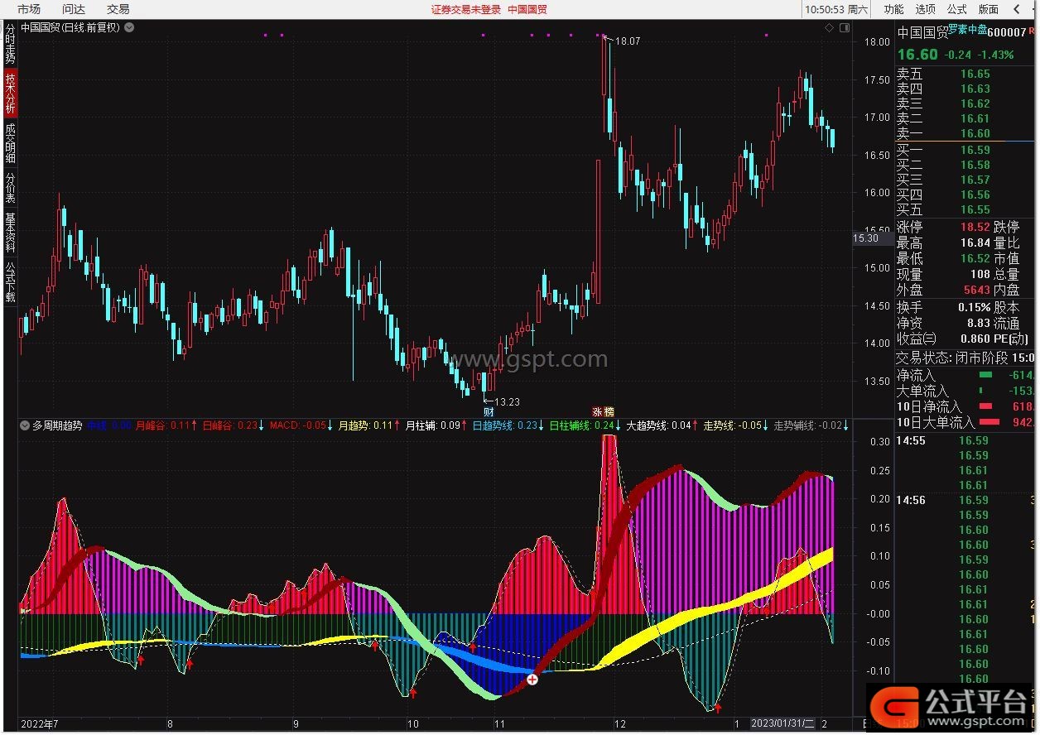Screen dimensions: 1040x735
Task: Click the back arrow in top bar
Action: click(1015, 9)
